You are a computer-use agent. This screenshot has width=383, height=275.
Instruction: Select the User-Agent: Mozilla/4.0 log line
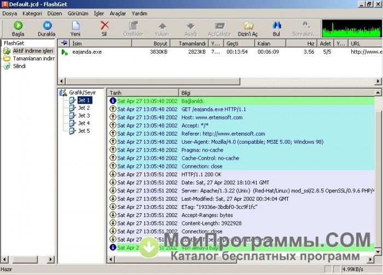241,142
